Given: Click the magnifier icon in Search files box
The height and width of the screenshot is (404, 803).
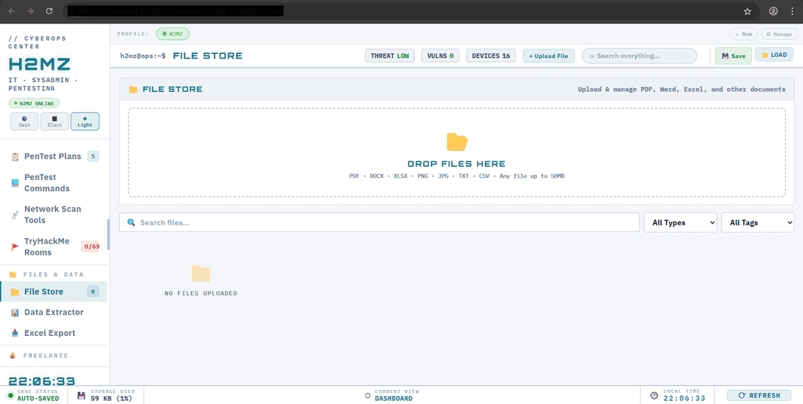Looking at the screenshot, I should (x=131, y=222).
